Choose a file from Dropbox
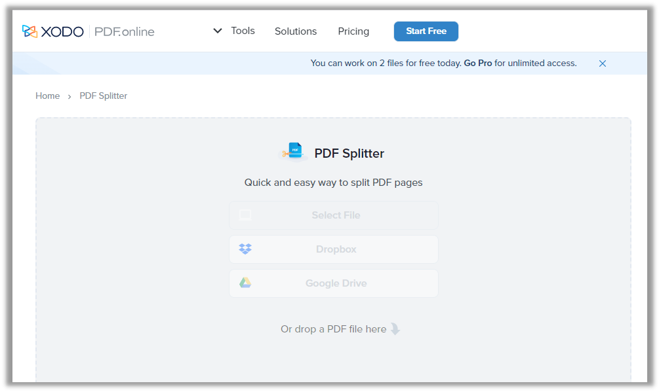The height and width of the screenshot is (392, 659). [334, 249]
